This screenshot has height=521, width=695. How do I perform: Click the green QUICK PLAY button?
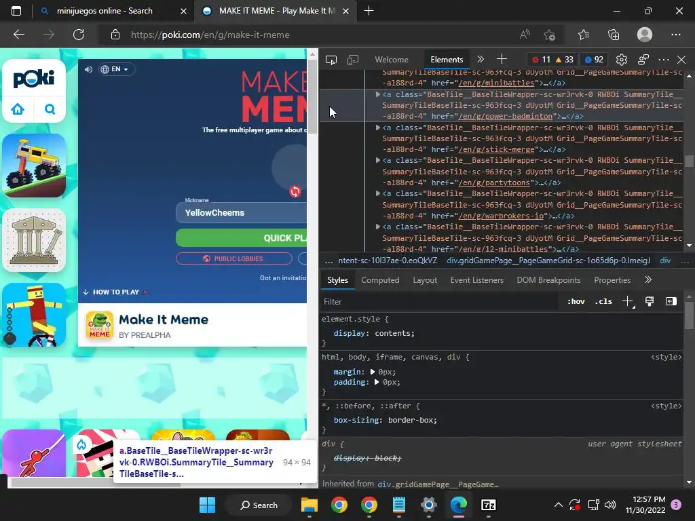(x=242, y=238)
